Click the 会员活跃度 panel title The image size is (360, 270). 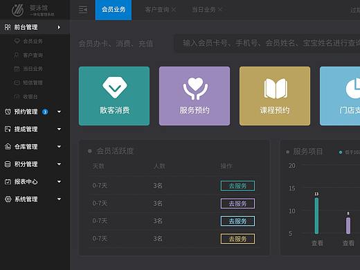pos(115,151)
